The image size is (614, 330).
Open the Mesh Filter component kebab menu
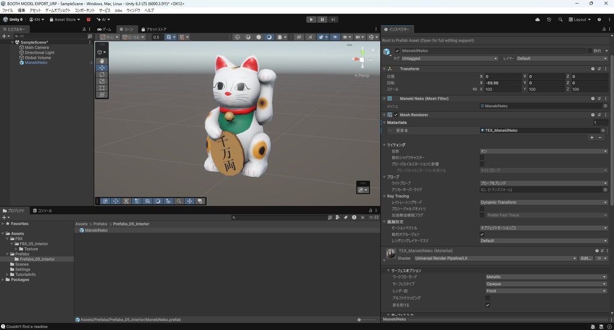click(x=606, y=98)
